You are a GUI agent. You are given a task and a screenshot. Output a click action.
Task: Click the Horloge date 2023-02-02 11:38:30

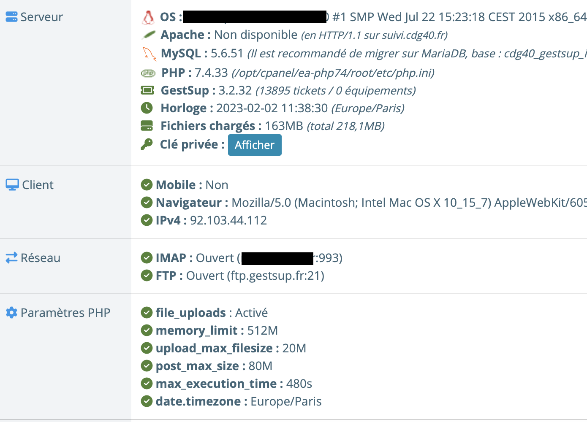click(x=272, y=108)
